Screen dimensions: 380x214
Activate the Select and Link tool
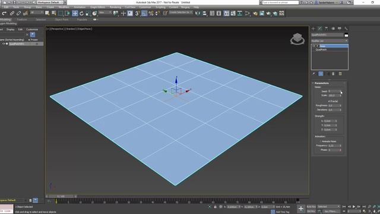(12, 13)
